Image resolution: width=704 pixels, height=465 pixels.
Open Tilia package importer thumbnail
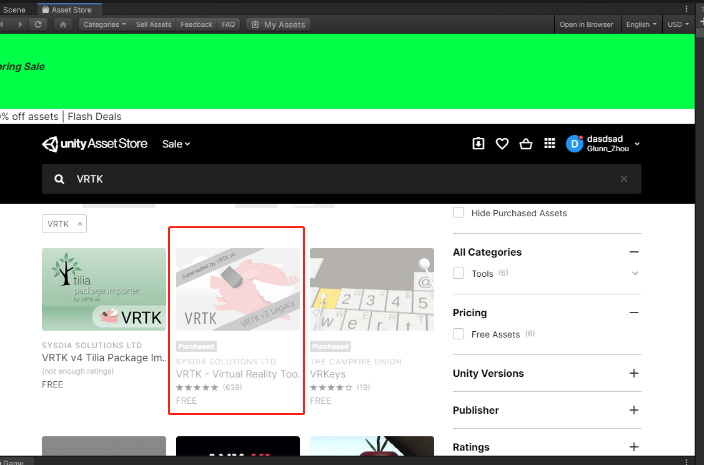(104, 289)
